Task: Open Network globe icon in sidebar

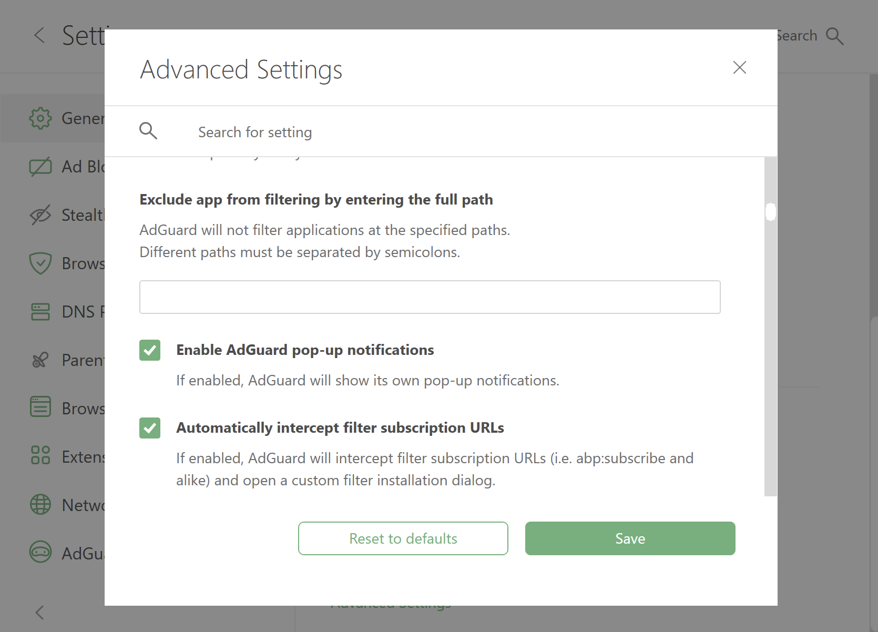Action: point(40,505)
